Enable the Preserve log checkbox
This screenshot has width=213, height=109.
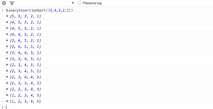click(79, 3)
